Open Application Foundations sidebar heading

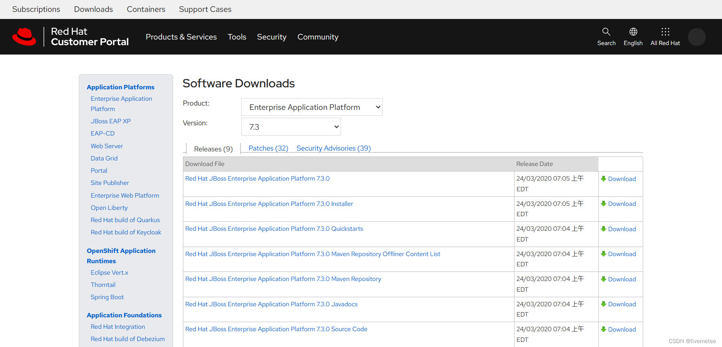click(124, 315)
